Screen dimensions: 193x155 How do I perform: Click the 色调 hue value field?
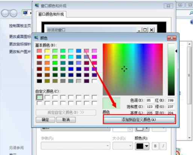tap(149, 100)
